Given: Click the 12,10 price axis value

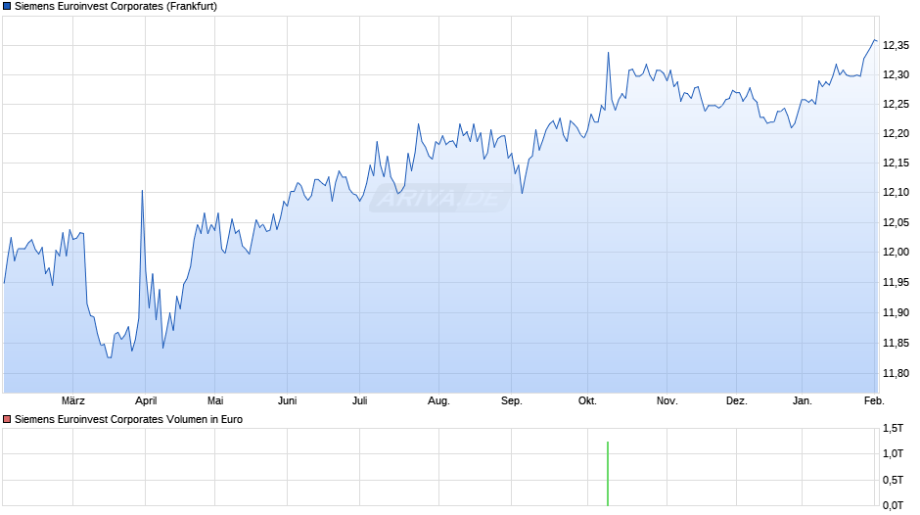Looking at the screenshot, I should [x=896, y=192].
